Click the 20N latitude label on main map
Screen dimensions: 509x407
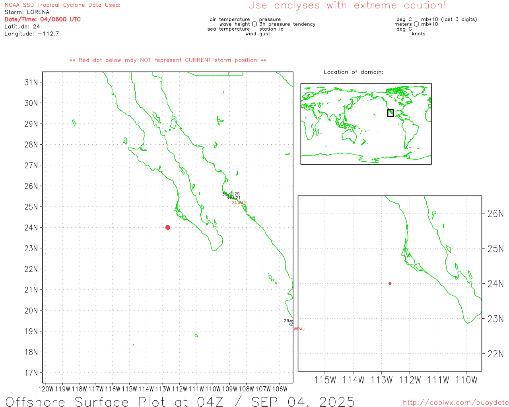point(31,310)
